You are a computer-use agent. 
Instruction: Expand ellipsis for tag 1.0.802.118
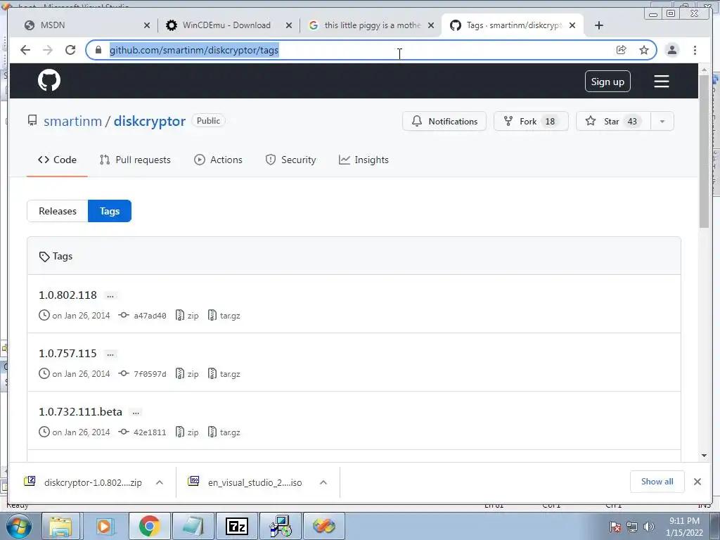point(110,296)
